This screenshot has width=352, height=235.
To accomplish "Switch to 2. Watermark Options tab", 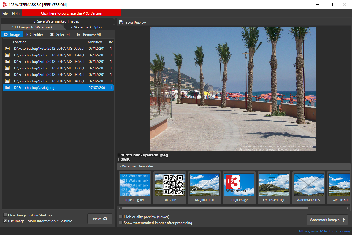I will [x=88, y=27].
